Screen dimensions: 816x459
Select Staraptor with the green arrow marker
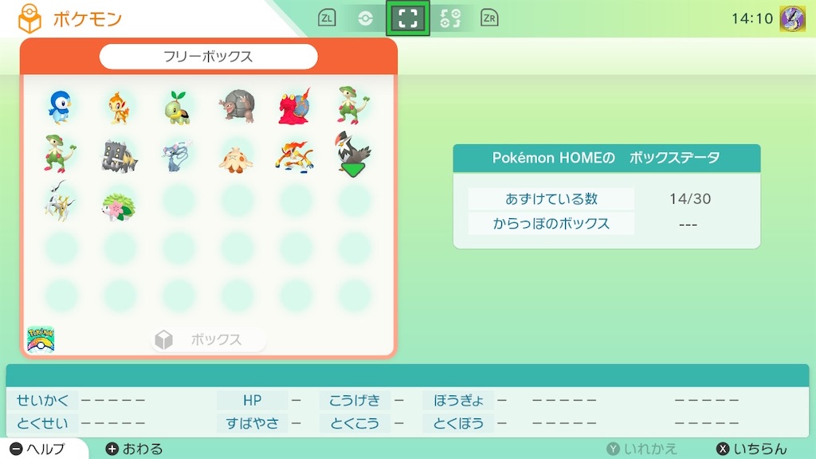point(354,156)
